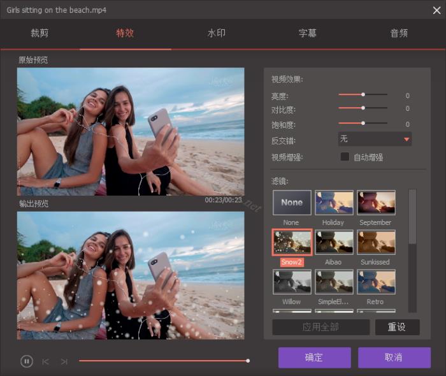
Task: Click the 原始预览 video frame
Action: 131,131
